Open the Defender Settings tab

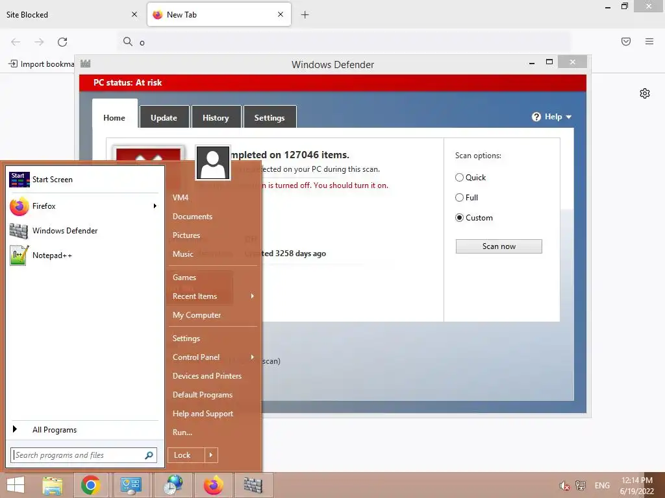pos(270,117)
